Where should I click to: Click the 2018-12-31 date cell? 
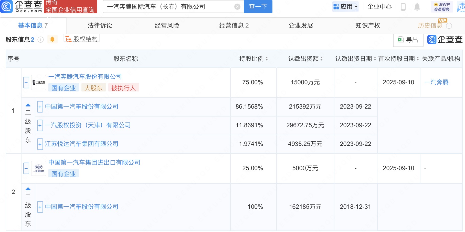click(355, 207)
